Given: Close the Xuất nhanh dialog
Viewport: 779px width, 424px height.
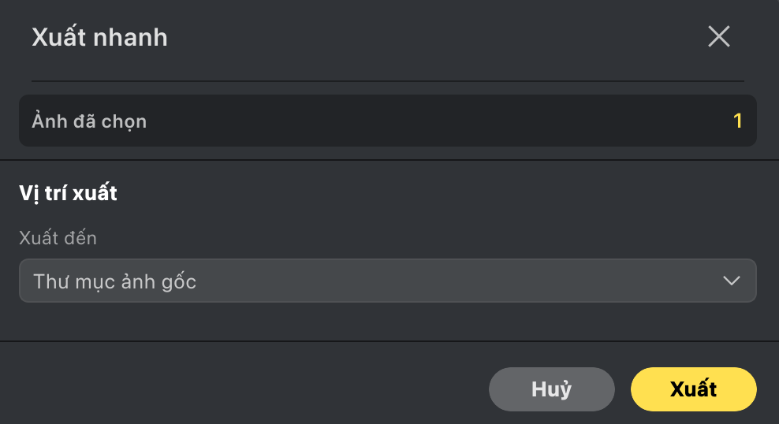Looking at the screenshot, I should coord(718,36).
